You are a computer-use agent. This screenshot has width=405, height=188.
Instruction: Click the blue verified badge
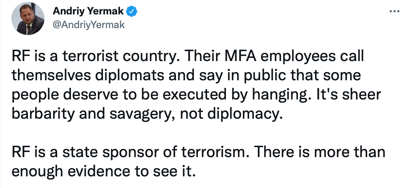click(131, 12)
